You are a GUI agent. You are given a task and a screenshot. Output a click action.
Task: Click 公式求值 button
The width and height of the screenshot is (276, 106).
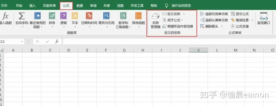(x=240, y=26)
